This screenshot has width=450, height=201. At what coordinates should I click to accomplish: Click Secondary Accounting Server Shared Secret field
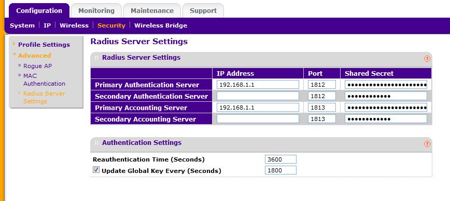coord(386,119)
